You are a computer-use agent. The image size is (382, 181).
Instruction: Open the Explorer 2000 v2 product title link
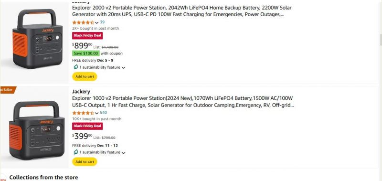coord(182,11)
